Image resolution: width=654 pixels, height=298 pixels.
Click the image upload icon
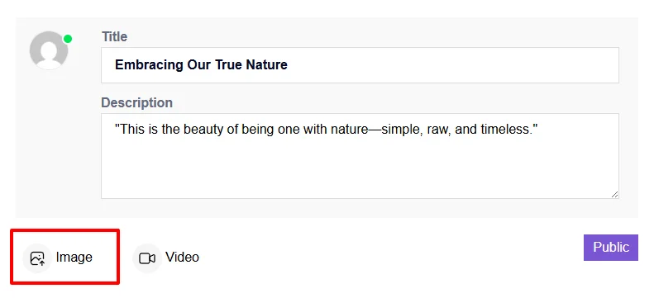coord(37,258)
